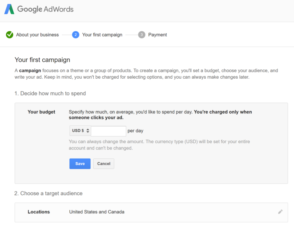Click the blue step 2 circle icon
294x229 pixels.
[x=76, y=35]
